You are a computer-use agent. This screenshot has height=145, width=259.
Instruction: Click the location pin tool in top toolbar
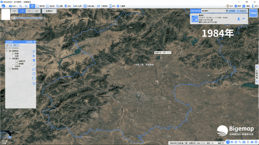[68, 6]
